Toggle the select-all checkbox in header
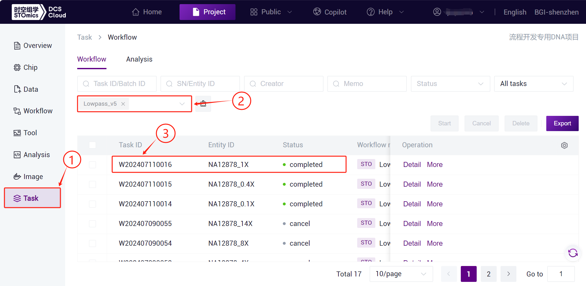 click(x=92, y=145)
